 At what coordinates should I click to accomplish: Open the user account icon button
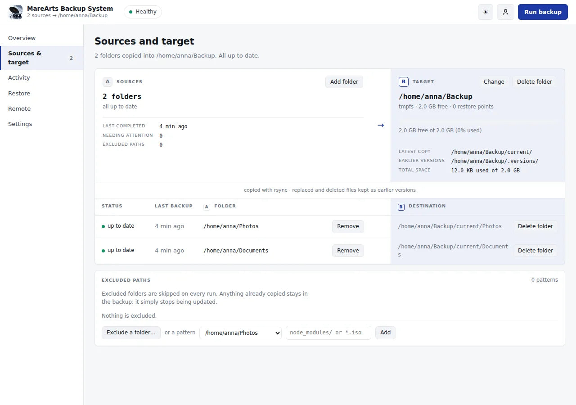point(505,12)
